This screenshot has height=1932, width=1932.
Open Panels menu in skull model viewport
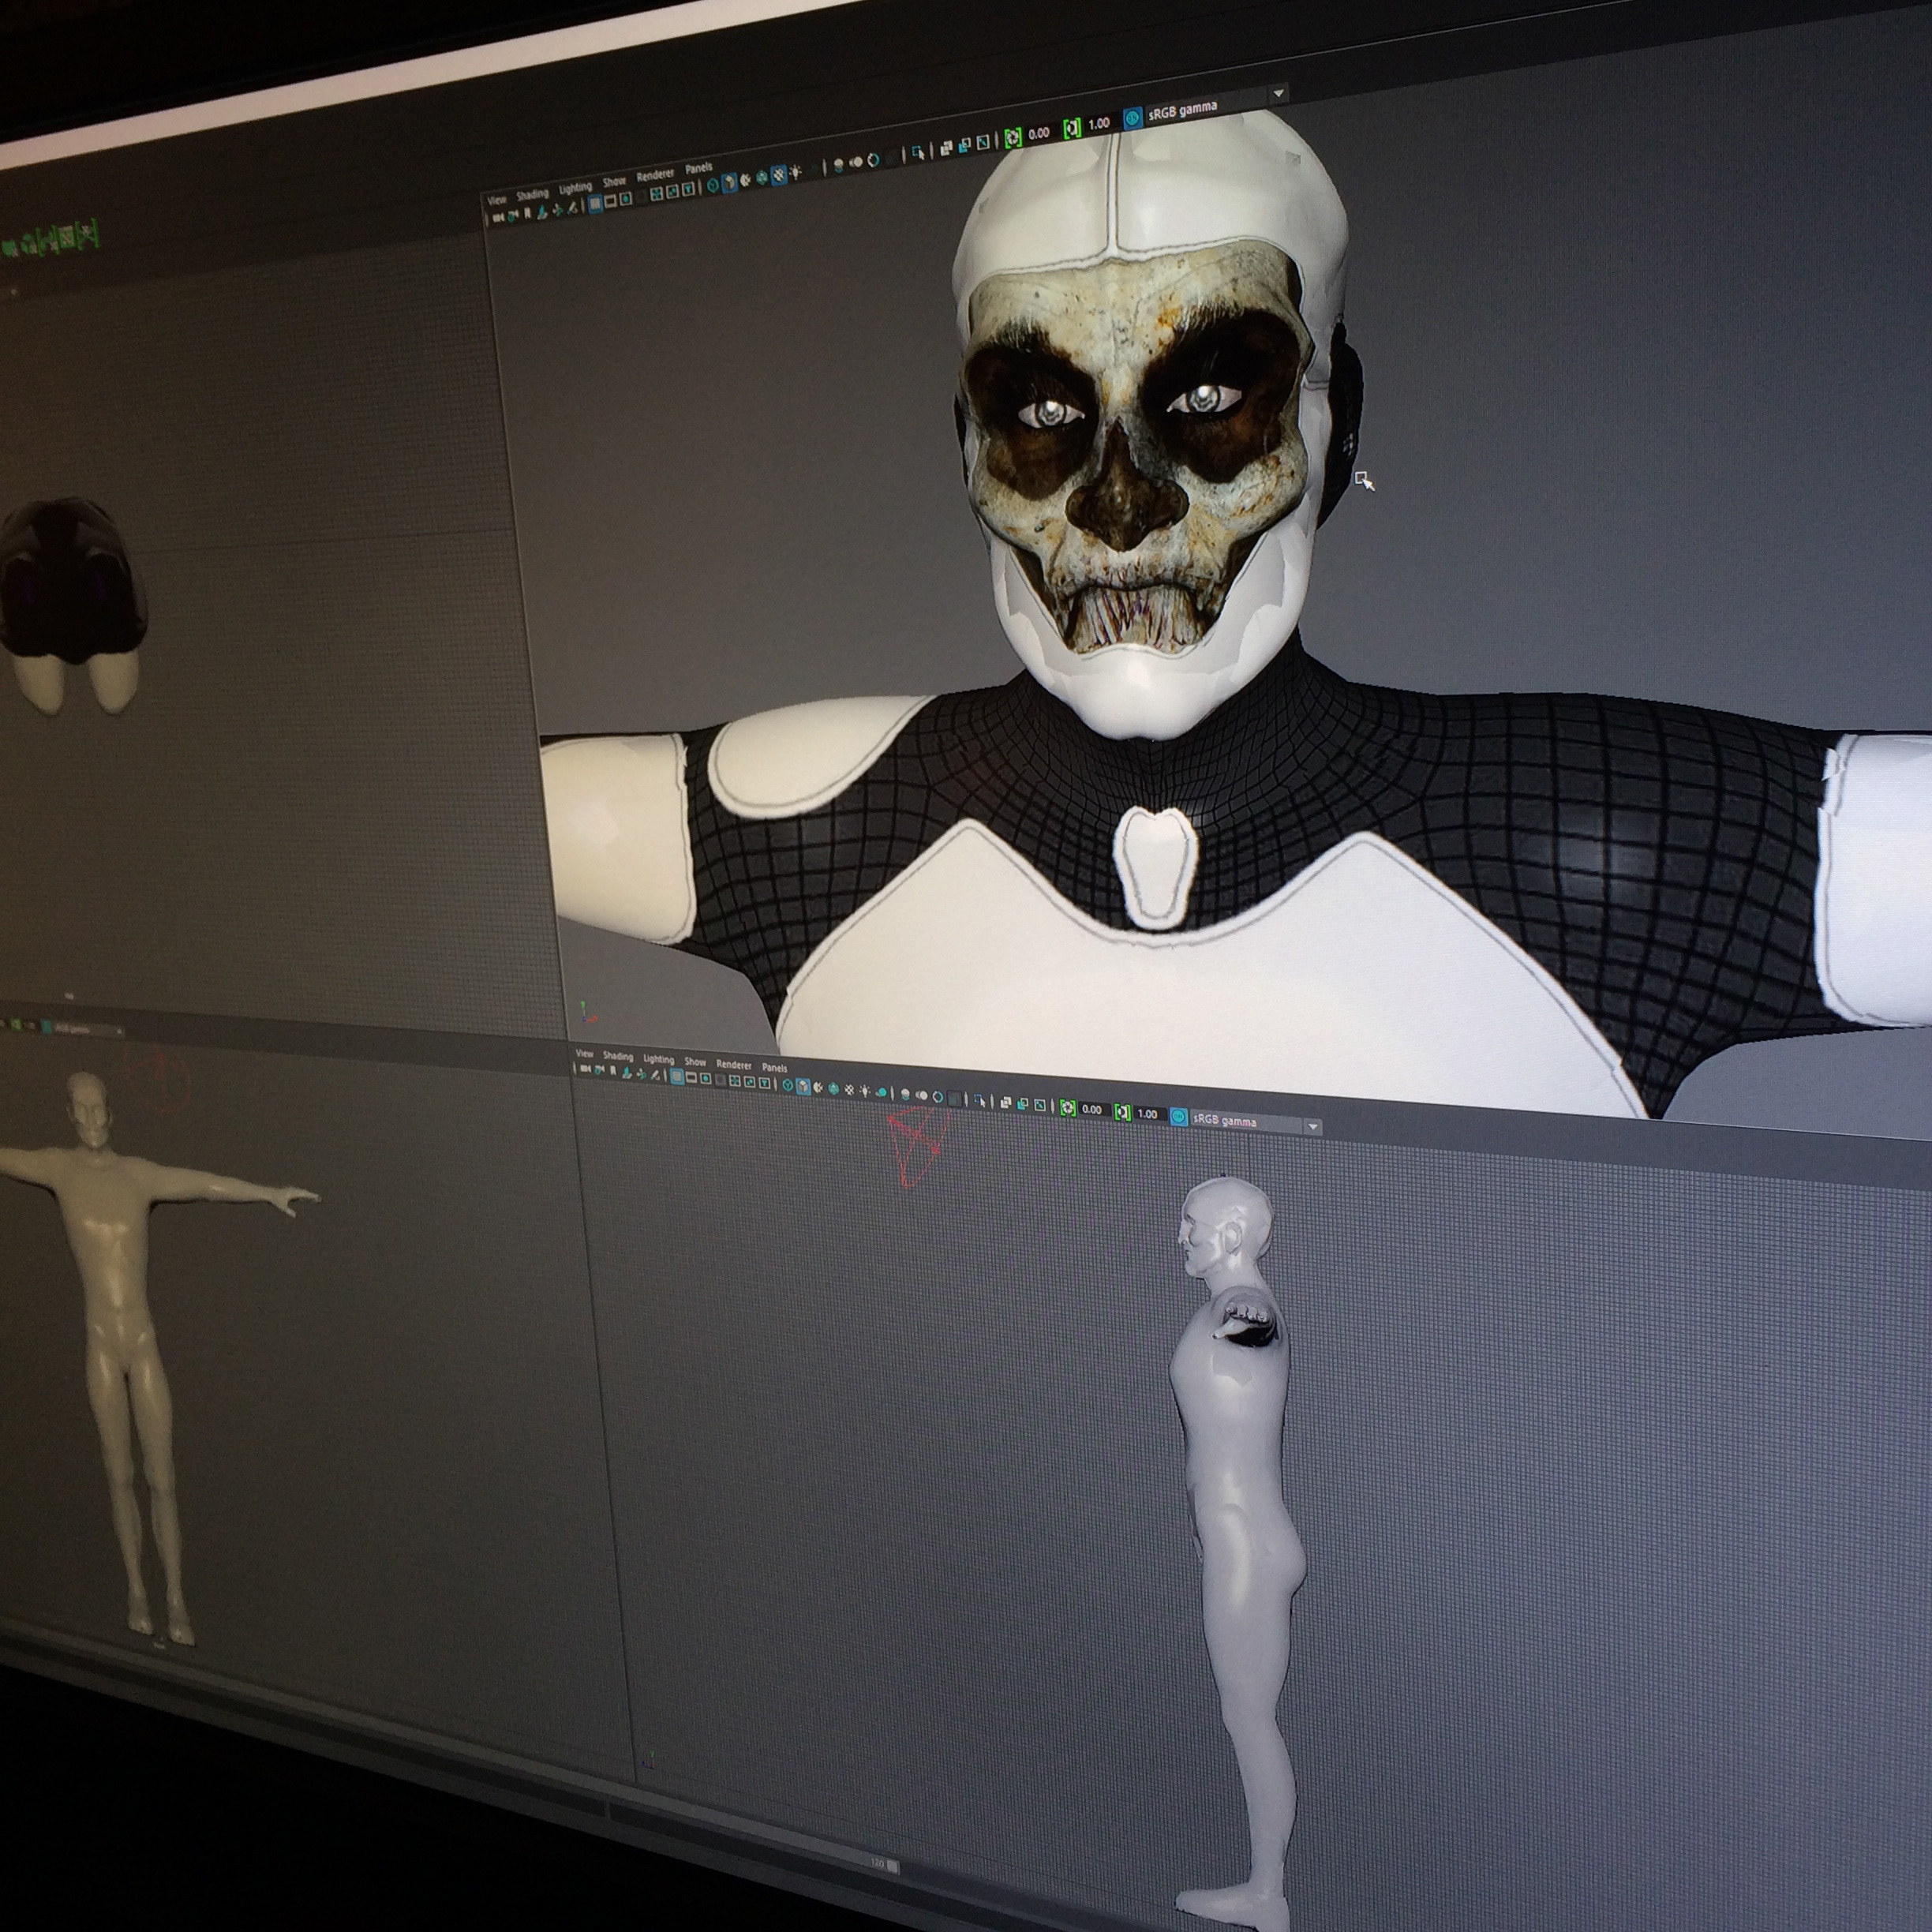coord(699,168)
